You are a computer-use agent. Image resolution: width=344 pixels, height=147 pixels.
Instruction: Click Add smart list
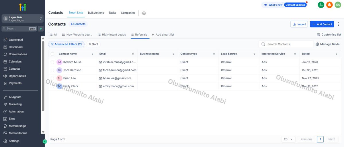(163, 35)
